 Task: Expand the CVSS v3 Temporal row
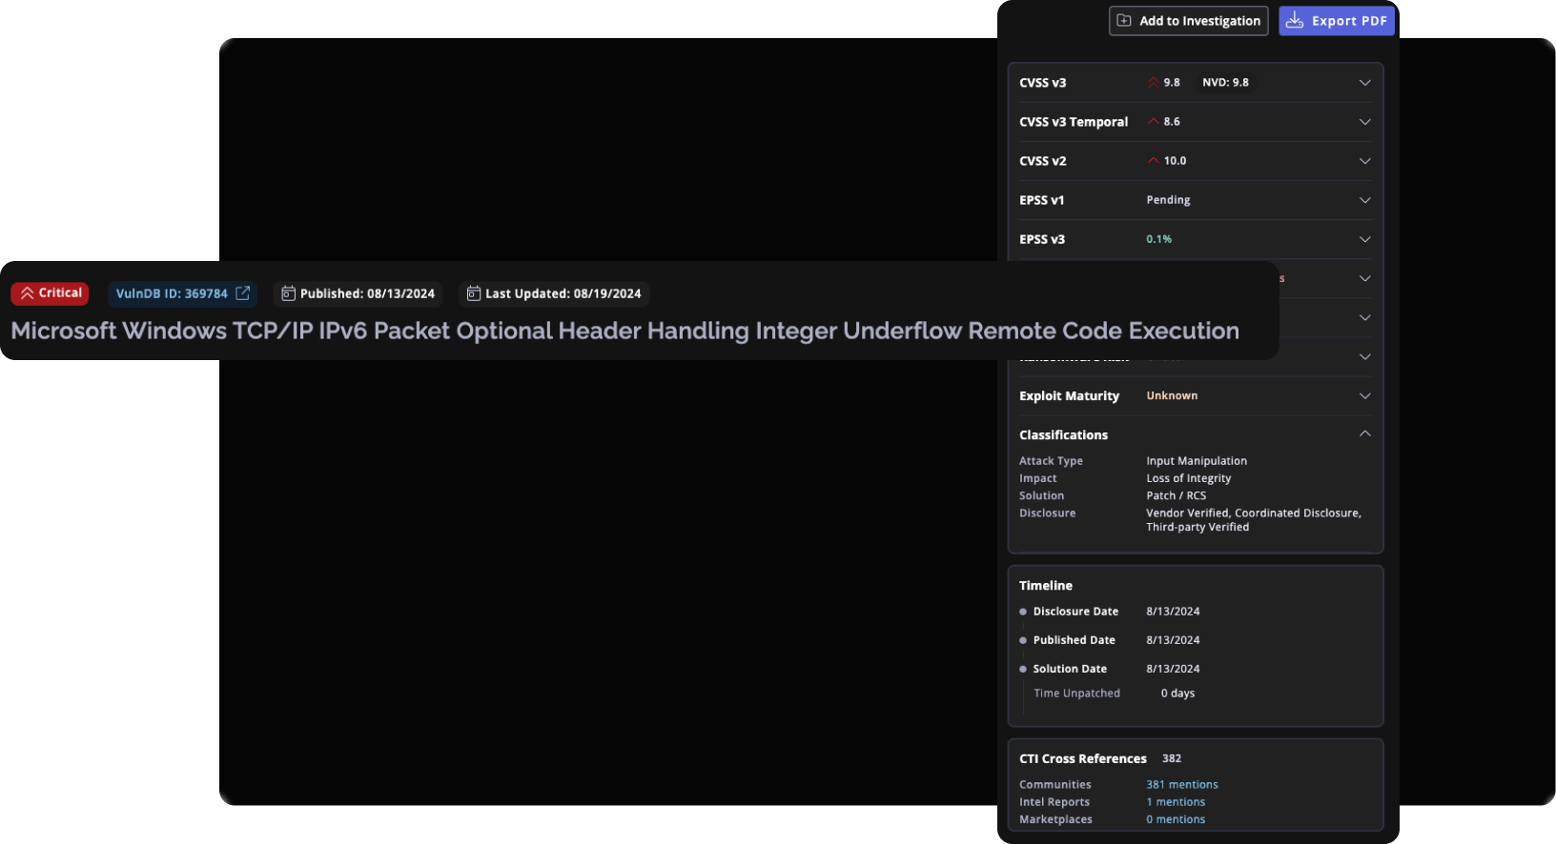tap(1365, 122)
